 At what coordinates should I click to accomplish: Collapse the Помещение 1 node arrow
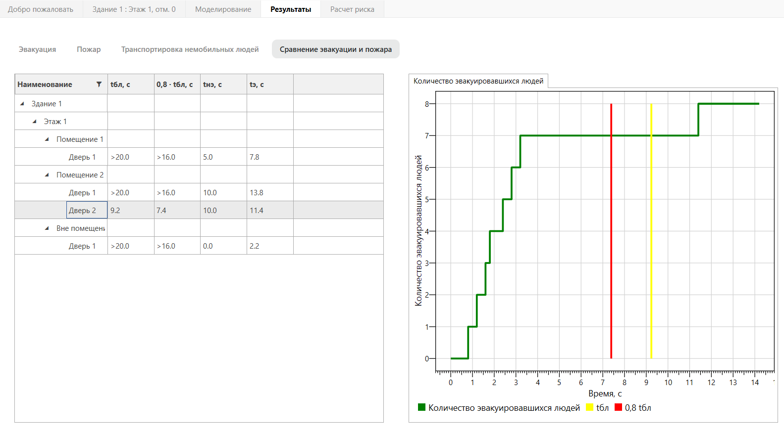(x=47, y=139)
